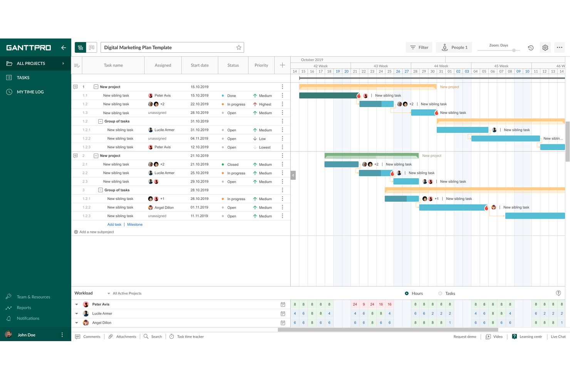Adjust the Zoom: Days slider
570x380 pixels.
click(x=514, y=50)
